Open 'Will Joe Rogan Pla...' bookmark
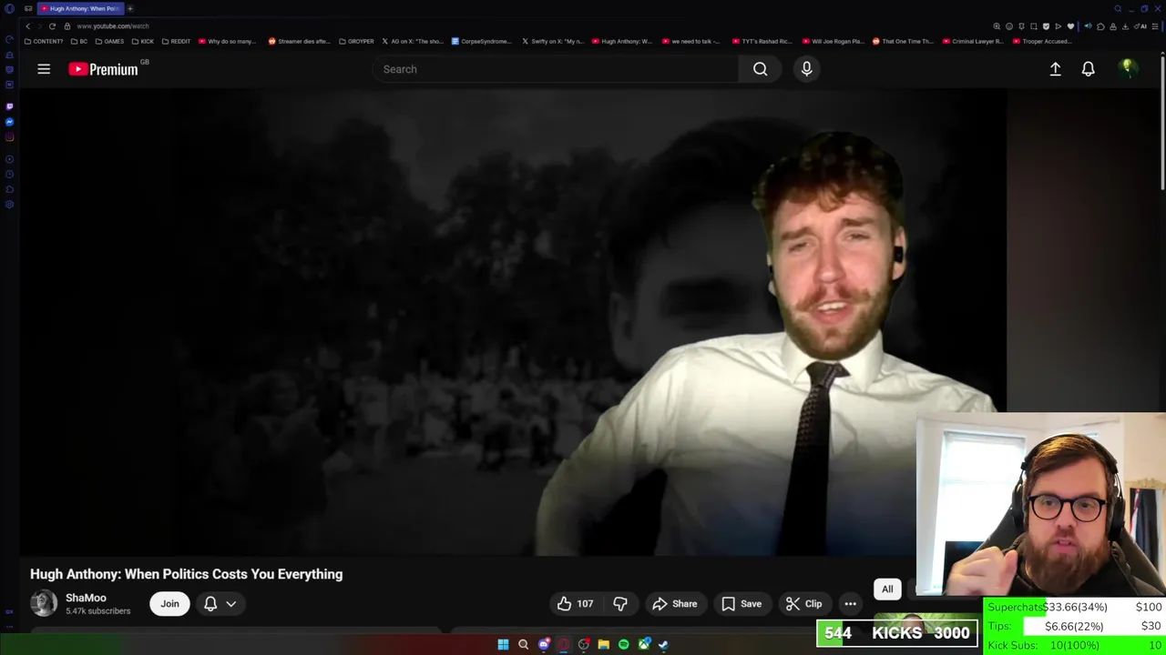Viewport: 1166px width, 655px height. click(x=833, y=41)
